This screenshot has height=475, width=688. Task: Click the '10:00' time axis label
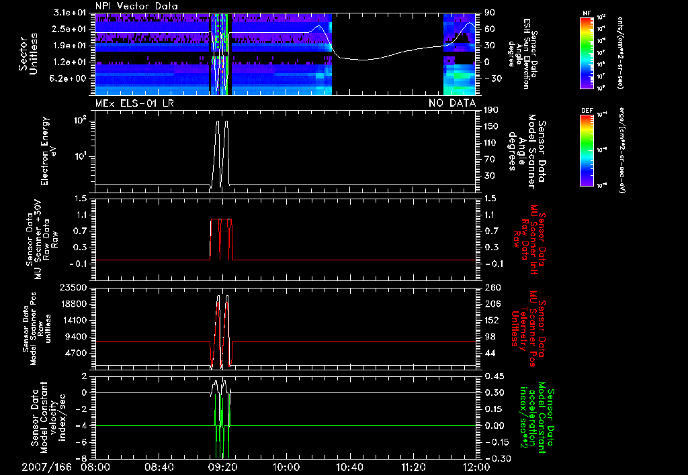(286, 467)
